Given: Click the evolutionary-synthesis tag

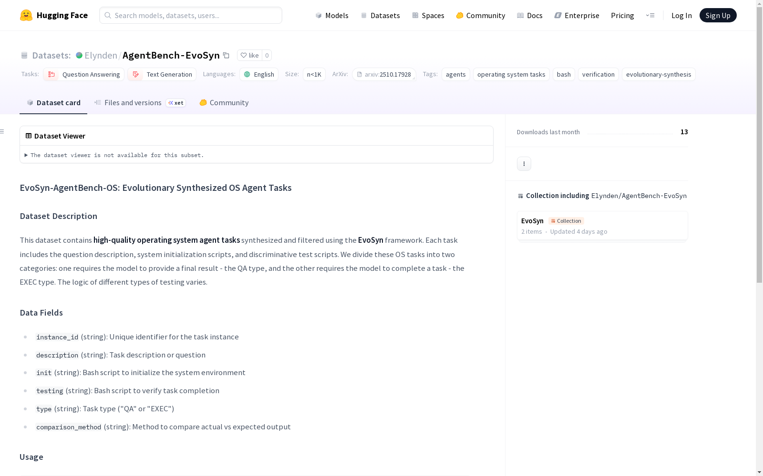Looking at the screenshot, I should pyautogui.click(x=659, y=74).
